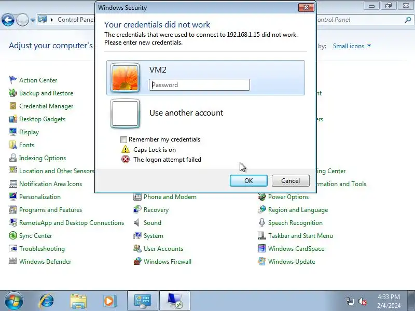The image size is (415, 311).
Task: Confirm credentials with the OK button
Action: tap(248, 180)
